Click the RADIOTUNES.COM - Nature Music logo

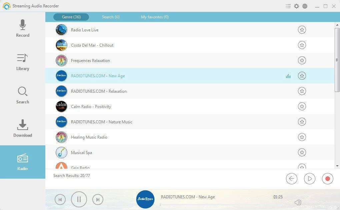click(x=61, y=122)
